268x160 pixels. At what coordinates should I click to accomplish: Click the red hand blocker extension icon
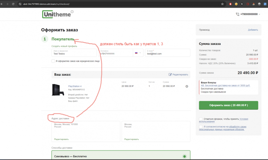(x=231, y=4)
